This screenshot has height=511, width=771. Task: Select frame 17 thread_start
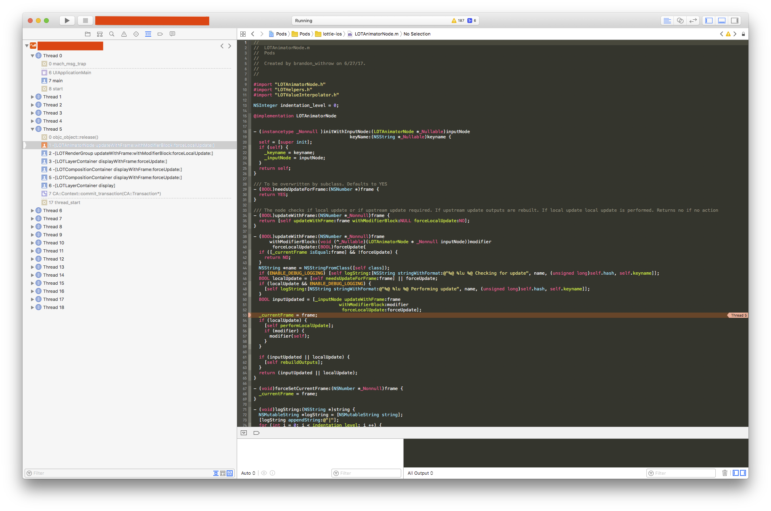[x=130, y=202]
